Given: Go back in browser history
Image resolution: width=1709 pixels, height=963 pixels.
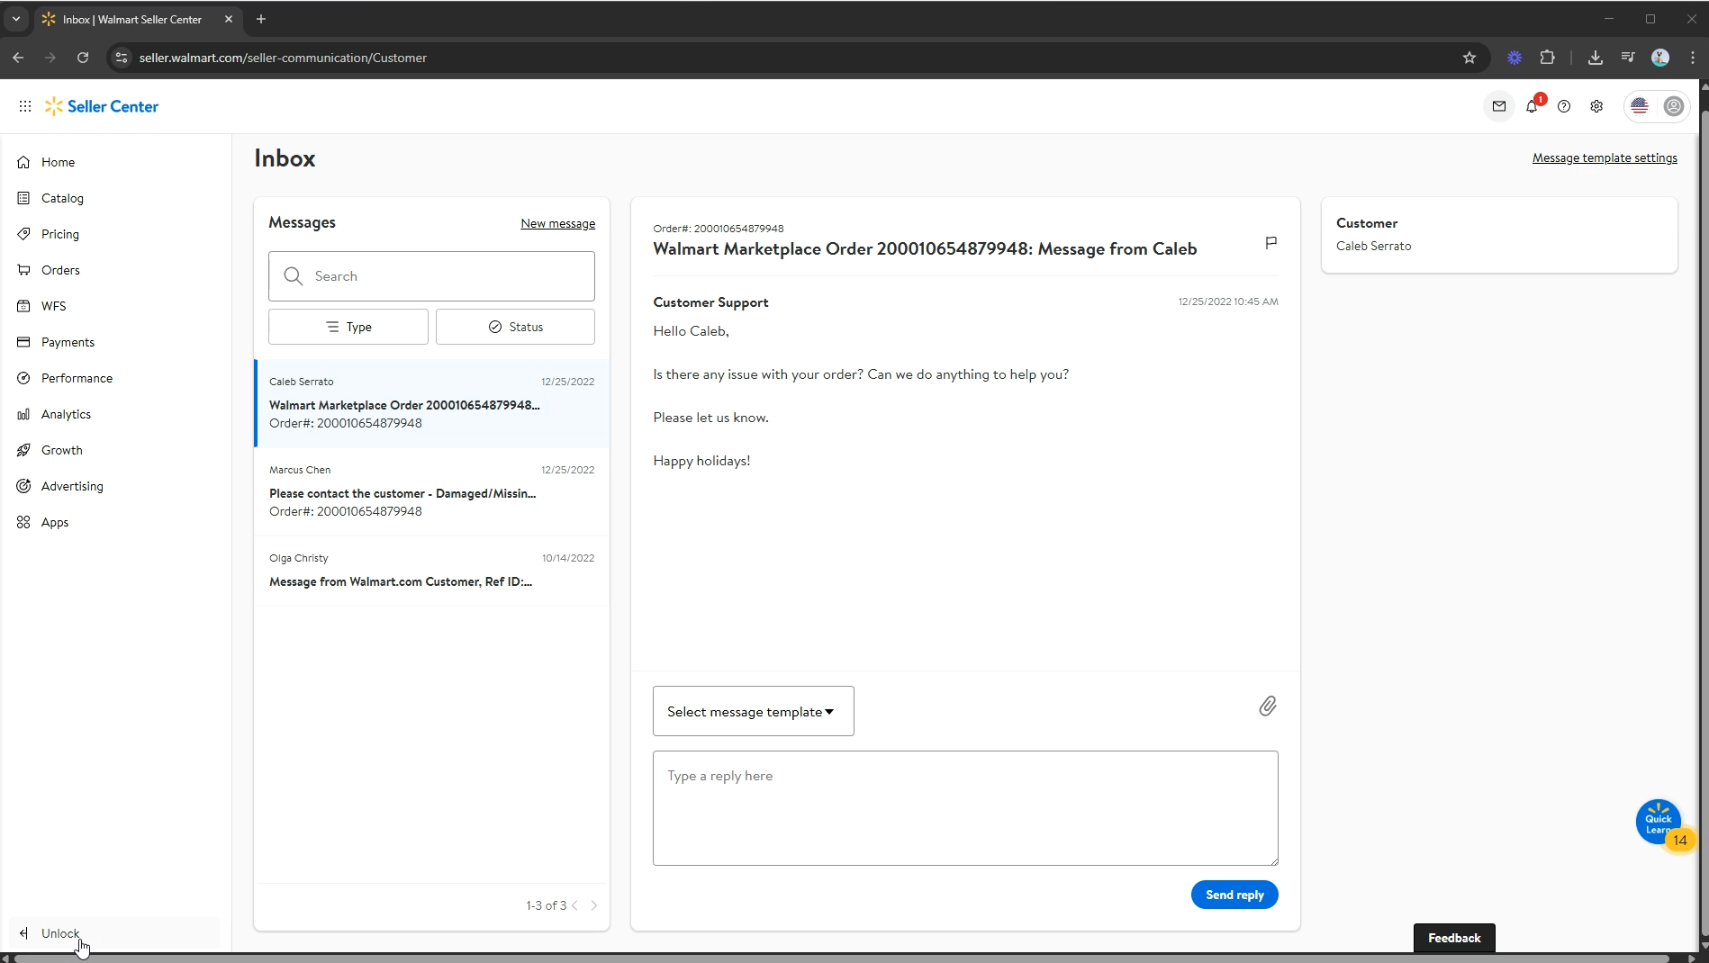Looking at the screenshot, I should click(x=18, y=58).
